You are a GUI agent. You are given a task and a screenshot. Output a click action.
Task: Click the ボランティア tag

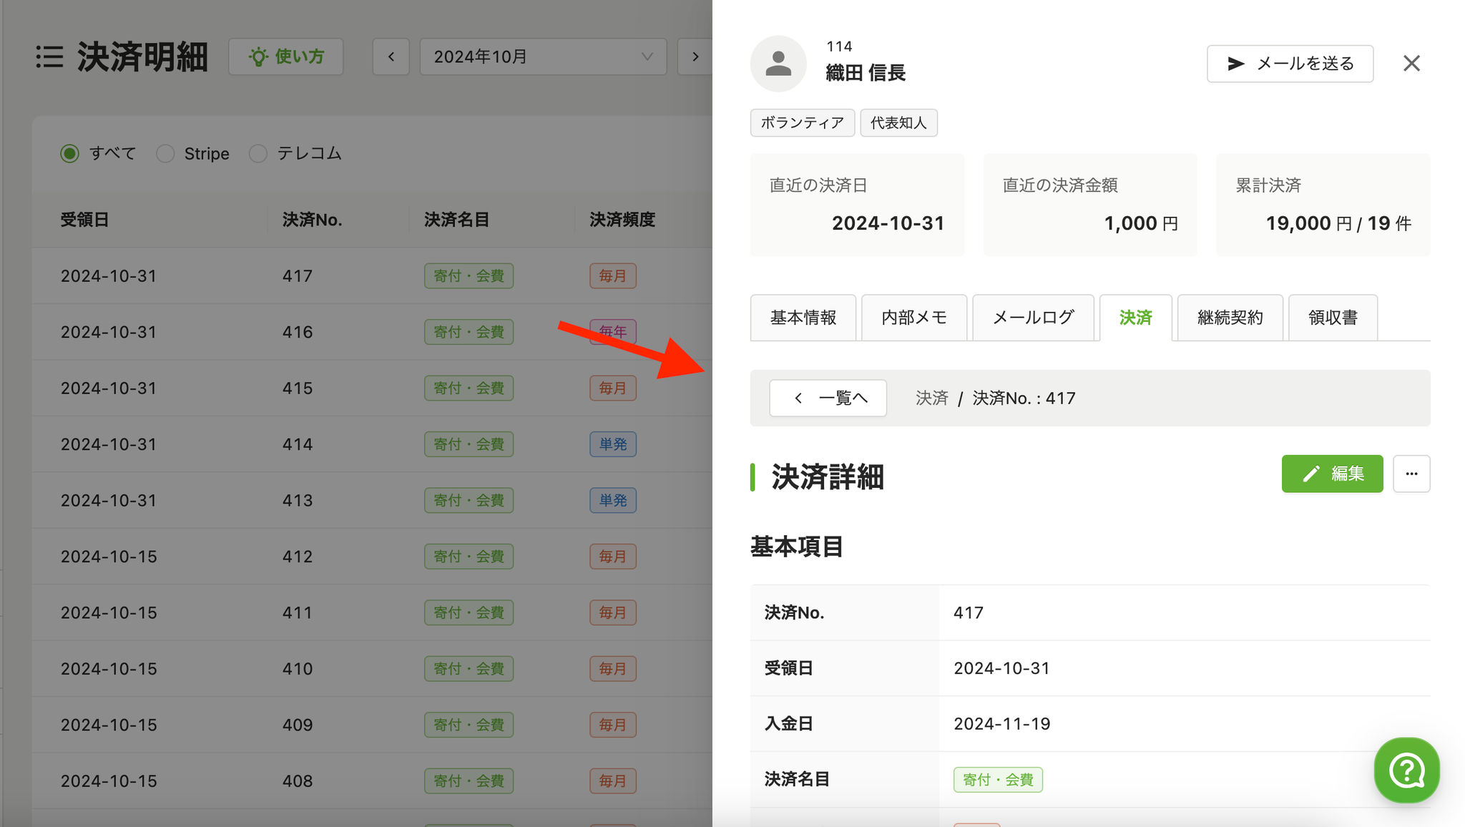pos(802,123)
